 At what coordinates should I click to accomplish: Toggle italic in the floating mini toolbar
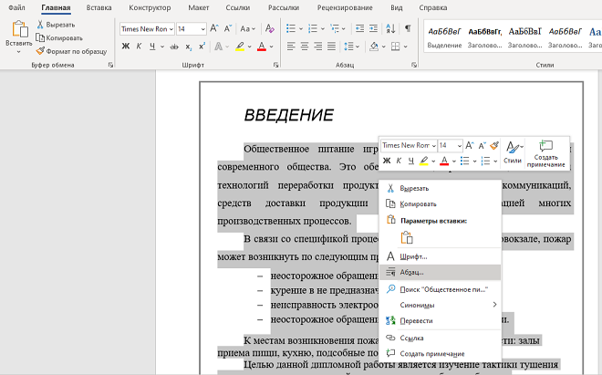(399, 161)
